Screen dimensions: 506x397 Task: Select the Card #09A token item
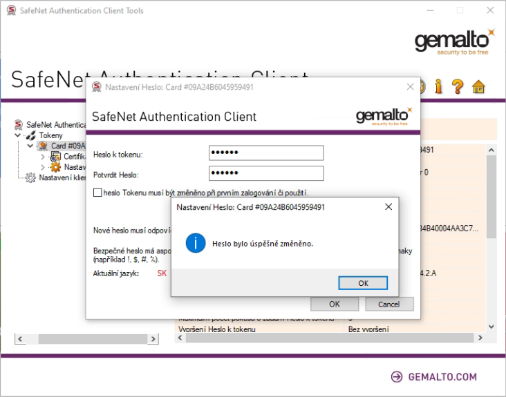point(68,146)
